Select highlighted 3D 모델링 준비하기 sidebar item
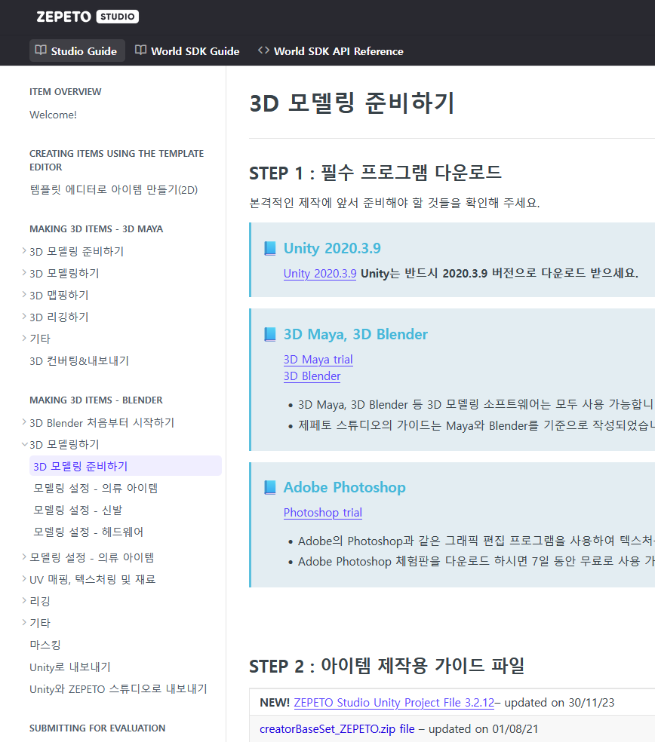Screen dimensions: 655x742 click(125, 466)
